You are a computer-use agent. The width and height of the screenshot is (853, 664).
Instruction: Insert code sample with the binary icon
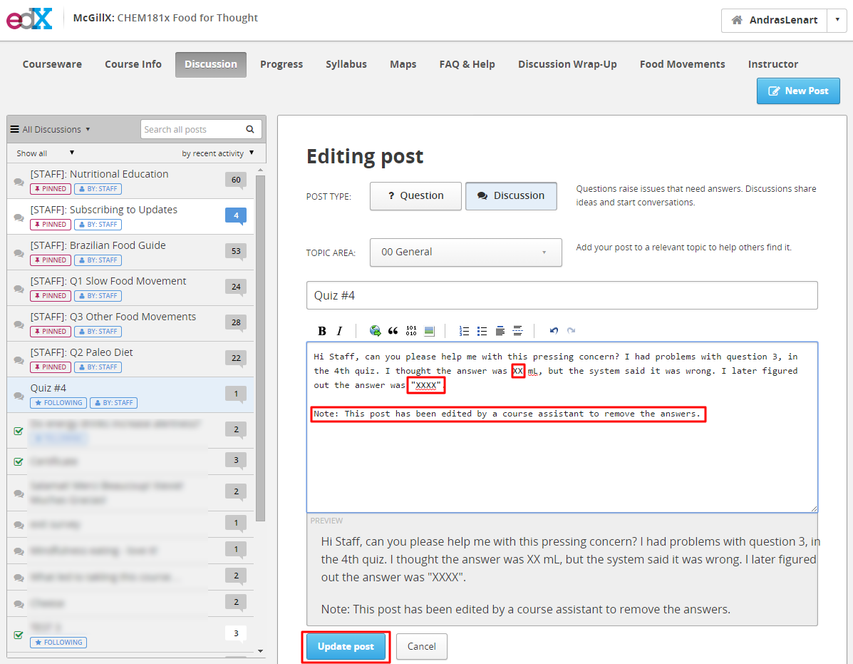pyautogui.click(x=411, y=331)
